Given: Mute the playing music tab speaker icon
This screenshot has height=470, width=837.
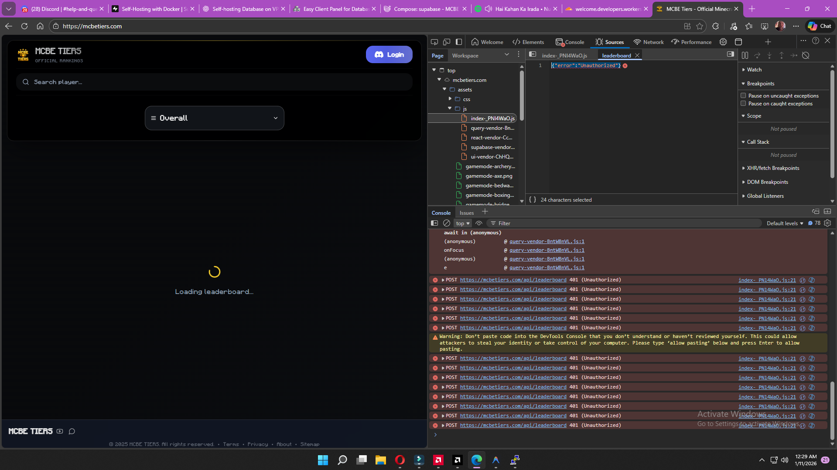Looking at the screenshot, I should coord(489,8).
